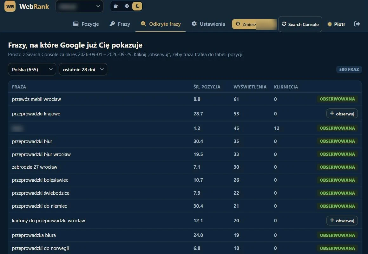Click average position value 28.7
This screenshot has height=254, width=368.
tap(198, 114)
